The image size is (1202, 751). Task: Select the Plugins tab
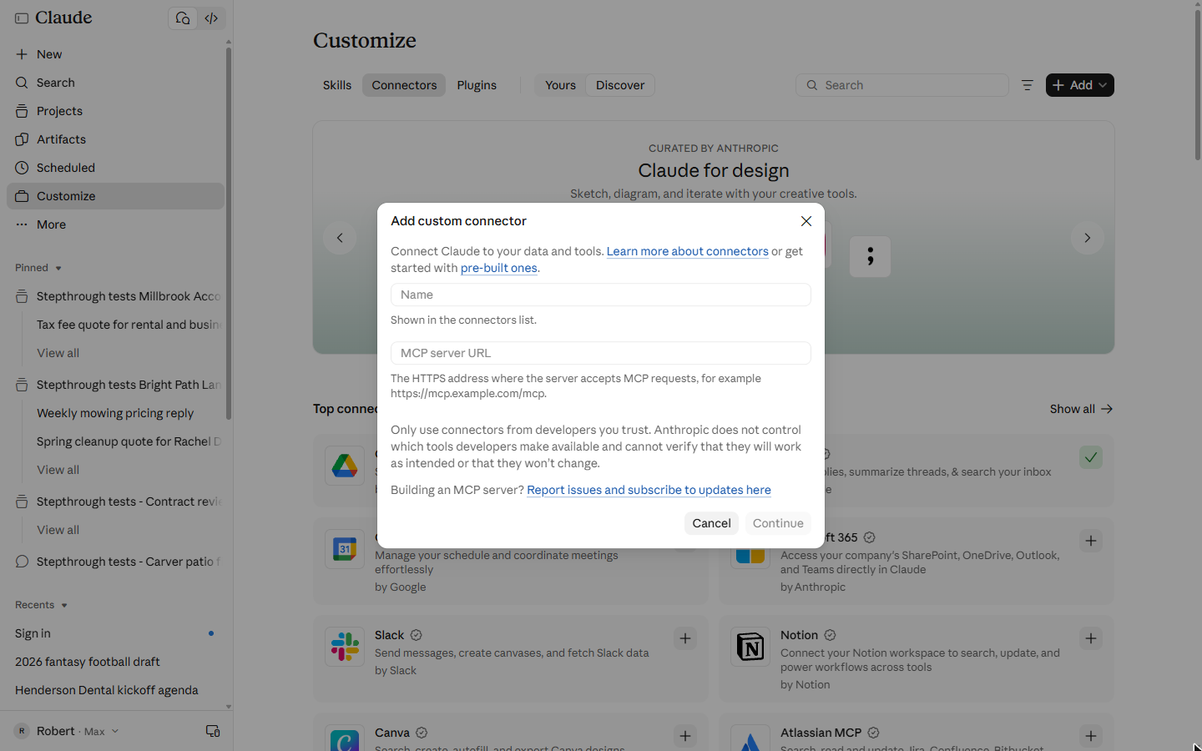pos(477,85)
